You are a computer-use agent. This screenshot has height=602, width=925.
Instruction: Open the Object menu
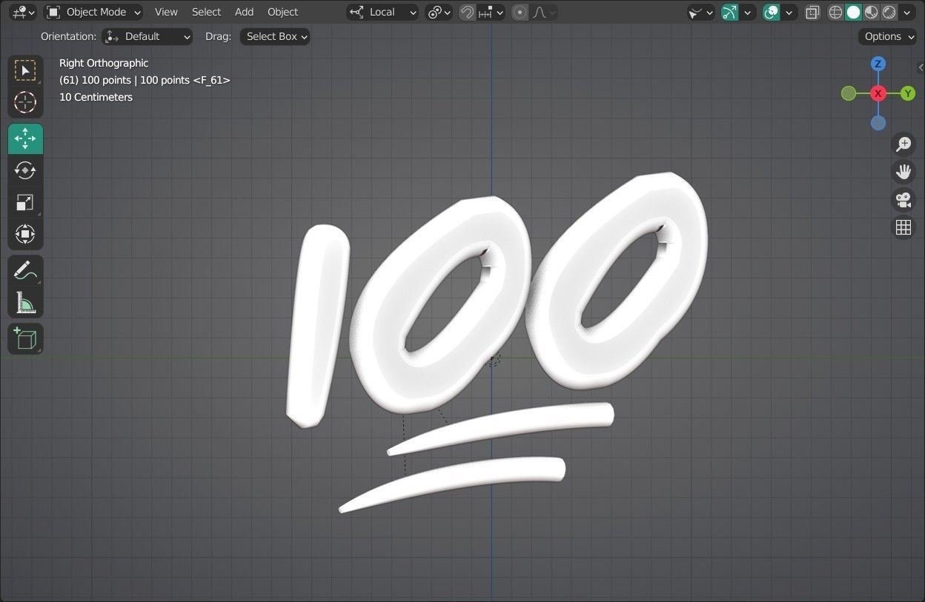[282, 12]
